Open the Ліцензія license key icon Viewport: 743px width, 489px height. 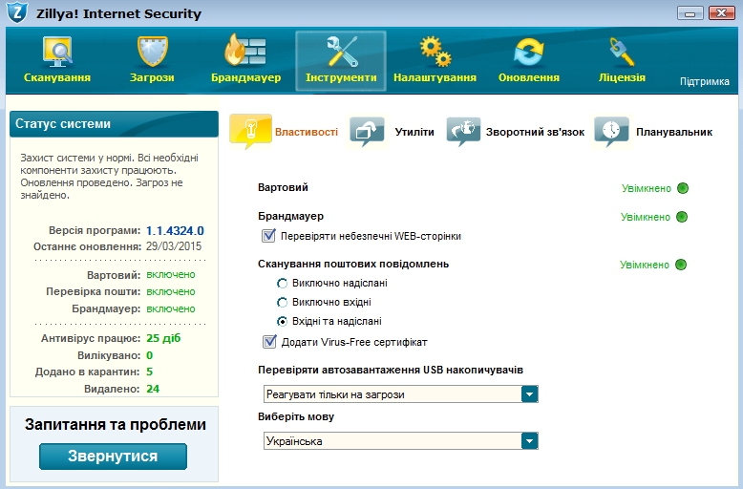622,51
